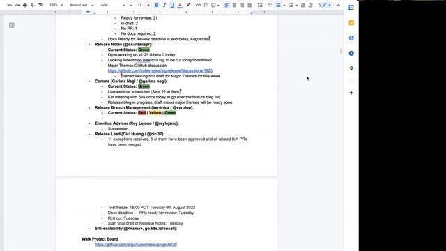The width and height of the screenshot is (446, 251).
Task: Click 'Rc0 cut: Tuesday' bullet
Action: [x=123, y=218]
